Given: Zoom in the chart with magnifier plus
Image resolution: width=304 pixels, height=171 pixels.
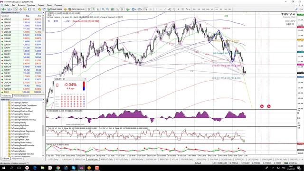Looking at the screenshot, I should (103, 9).
